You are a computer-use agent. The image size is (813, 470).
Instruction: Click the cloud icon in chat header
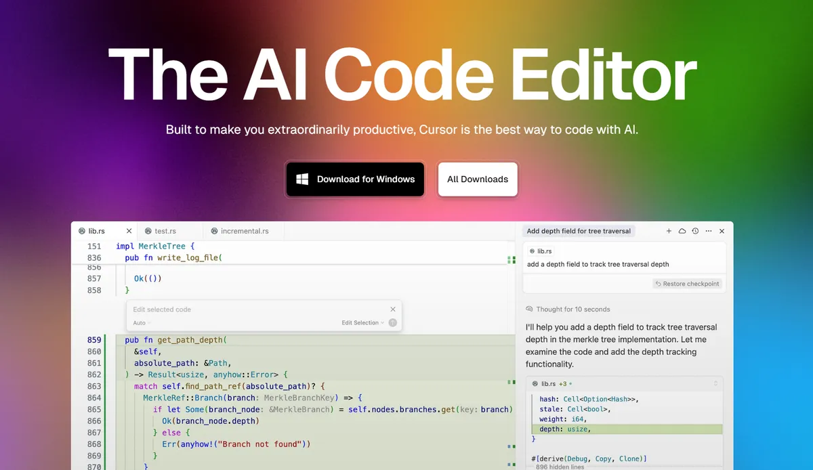click(682, 231)
